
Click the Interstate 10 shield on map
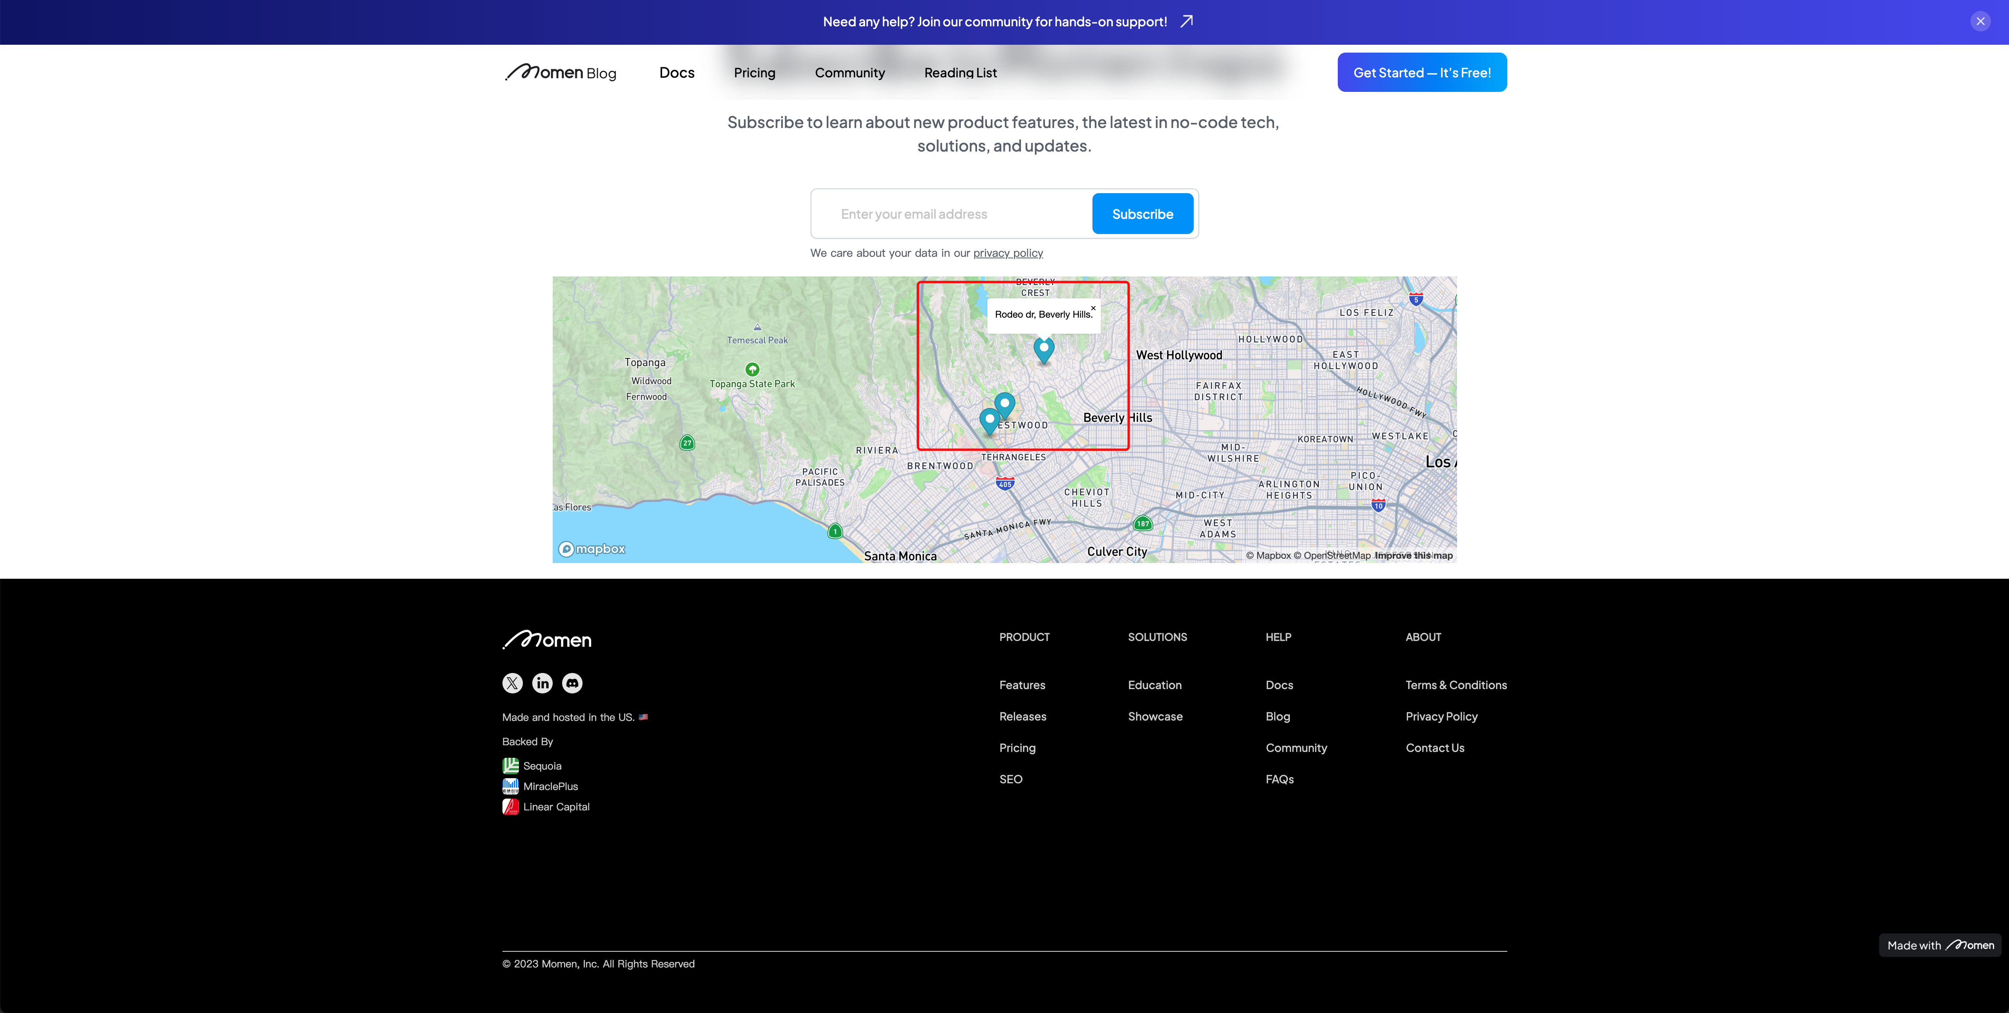click(x=1378, y=505)
